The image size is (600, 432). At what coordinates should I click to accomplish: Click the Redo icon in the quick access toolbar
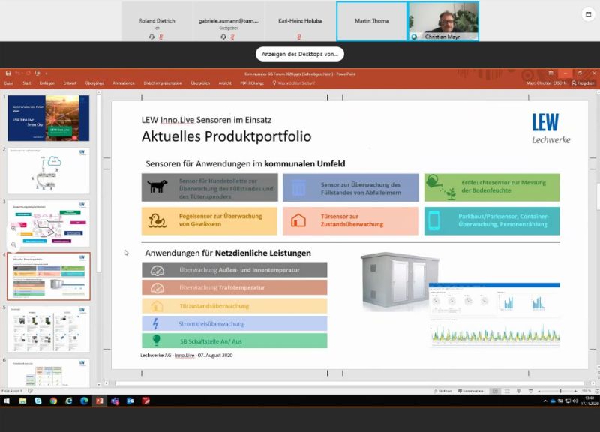tap(28, 73)
